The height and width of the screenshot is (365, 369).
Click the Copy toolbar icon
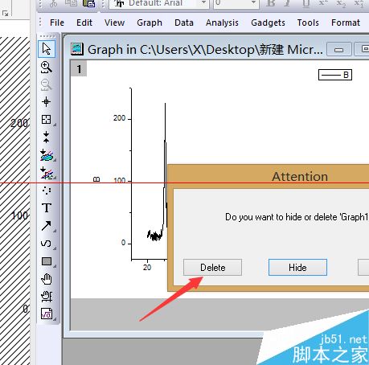click(71, 3)
